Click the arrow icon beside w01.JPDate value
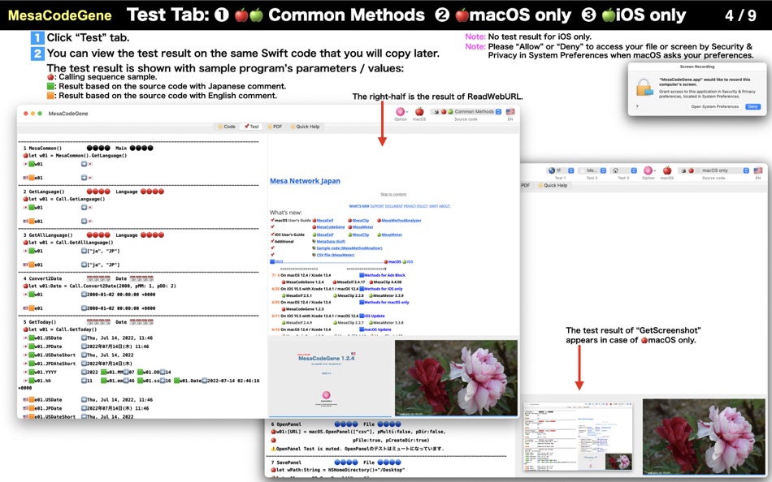 coord(84,346)
